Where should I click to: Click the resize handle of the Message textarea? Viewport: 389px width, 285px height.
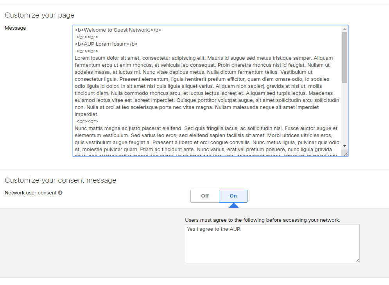pyautogui.click(x=346, y=154)
